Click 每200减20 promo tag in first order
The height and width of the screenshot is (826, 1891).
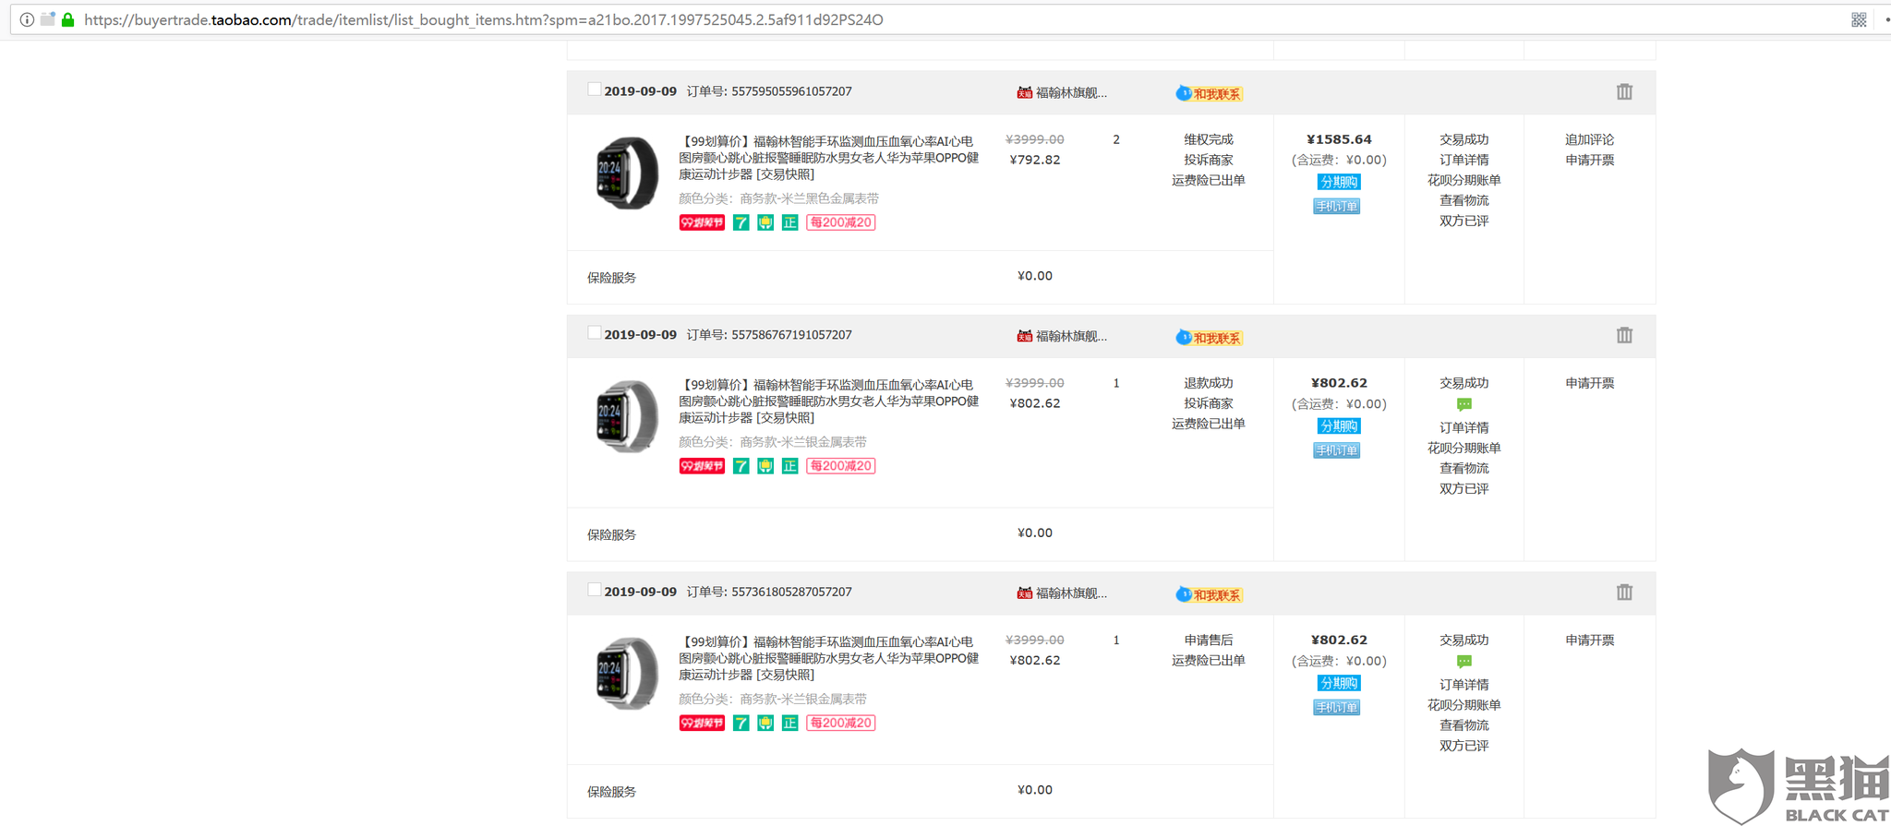click(840, 222)
